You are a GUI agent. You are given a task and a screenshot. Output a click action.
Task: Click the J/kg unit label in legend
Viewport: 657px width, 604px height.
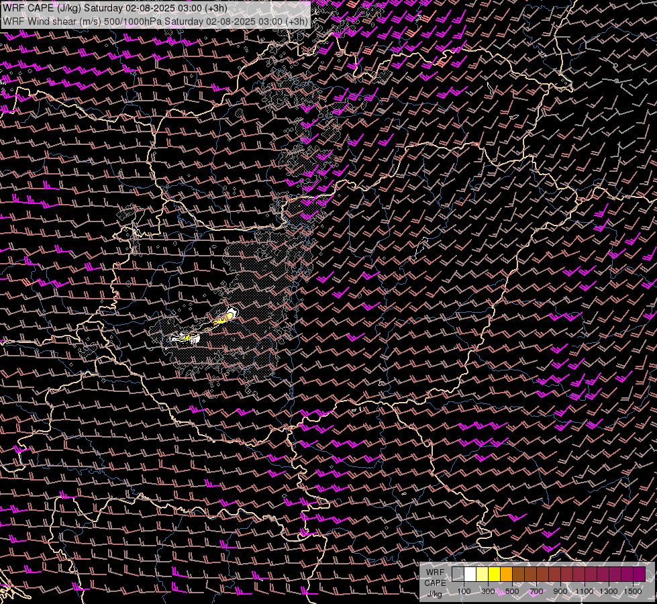435,594
